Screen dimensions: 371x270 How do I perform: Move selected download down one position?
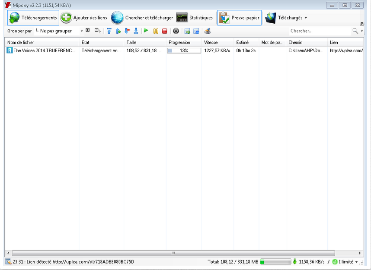click(x=127, y=31)
